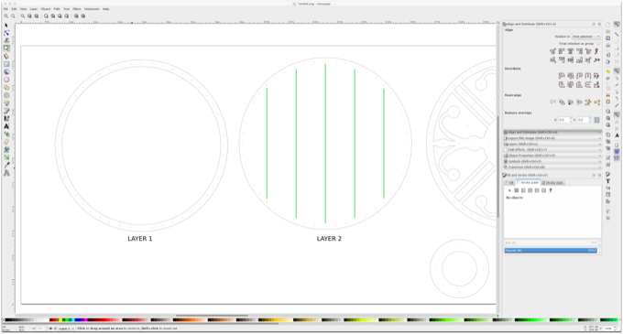The height and width of the screenshot is (334, 623).
Task: Select the Gradient tool
Action: (x=6, y=157)
